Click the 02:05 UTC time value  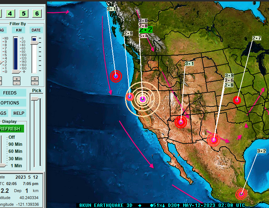coord(11,184)
